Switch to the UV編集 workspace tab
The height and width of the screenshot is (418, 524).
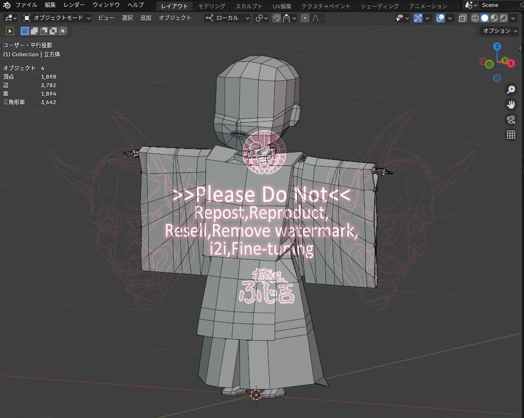point(282,6)
